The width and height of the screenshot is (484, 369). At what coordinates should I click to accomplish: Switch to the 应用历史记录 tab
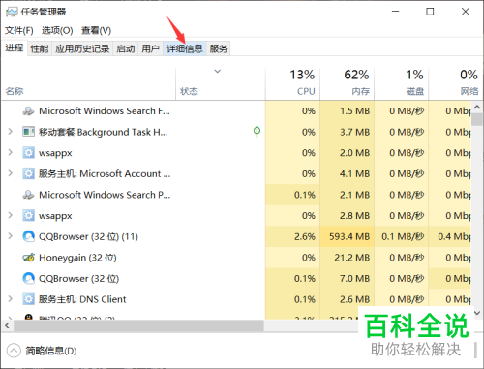point(82,48)
